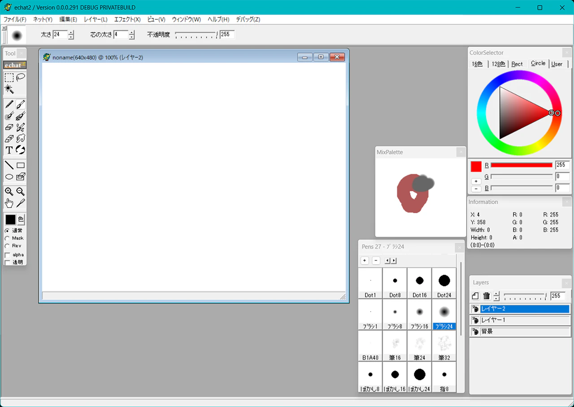
Task: Open the ファイル(F) menu
Action: [x=15, y=20]
